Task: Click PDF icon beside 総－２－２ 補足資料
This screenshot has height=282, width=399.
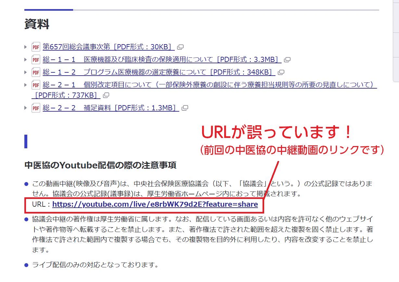Action: pos(36,108)
